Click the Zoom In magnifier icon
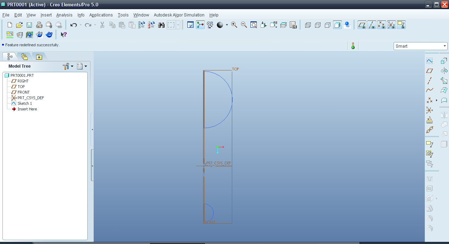Viewport: 449px width, 244px height. (x=234, y=25)
